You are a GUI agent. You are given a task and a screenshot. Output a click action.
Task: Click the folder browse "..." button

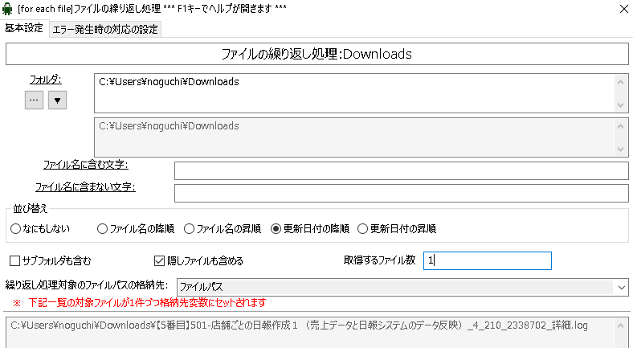click(x=34, y=100)
